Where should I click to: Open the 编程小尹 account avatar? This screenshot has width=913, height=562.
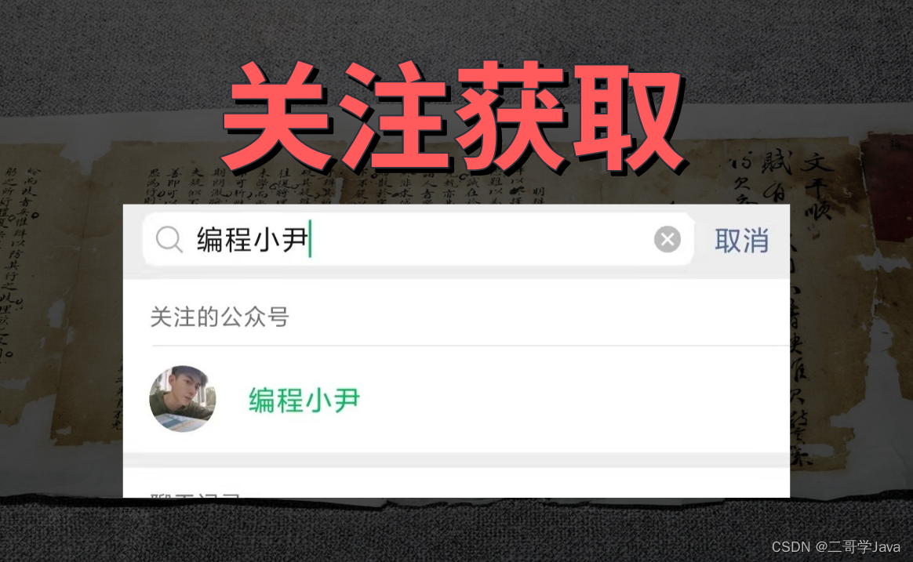click(x=183, y=399)
